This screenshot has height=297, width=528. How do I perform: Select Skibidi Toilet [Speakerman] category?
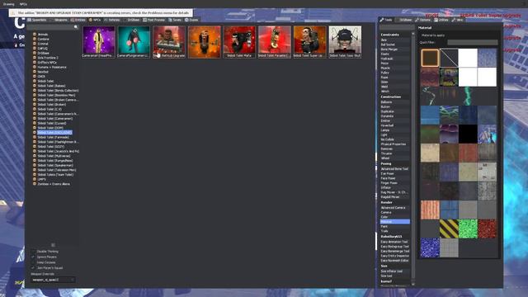(x=55, y=165)
